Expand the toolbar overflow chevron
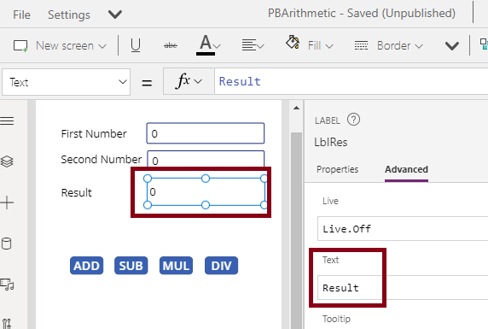The image size is (488, 329). point(452,46)
